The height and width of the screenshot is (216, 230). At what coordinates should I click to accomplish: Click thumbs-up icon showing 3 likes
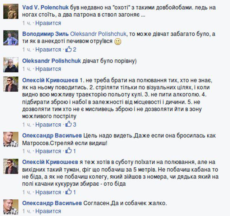[69, 124]
